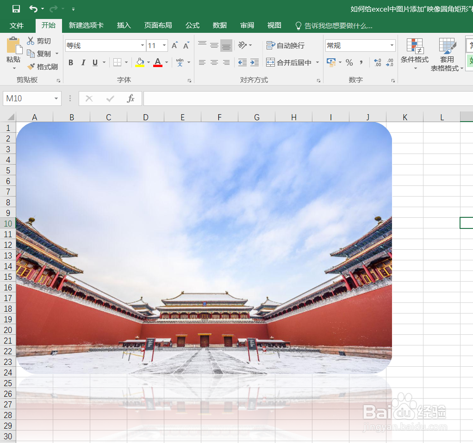Click the 自动换行 wrap text button
The height and width of the screenshot is (443, 473).
click(x=286, y=45)
